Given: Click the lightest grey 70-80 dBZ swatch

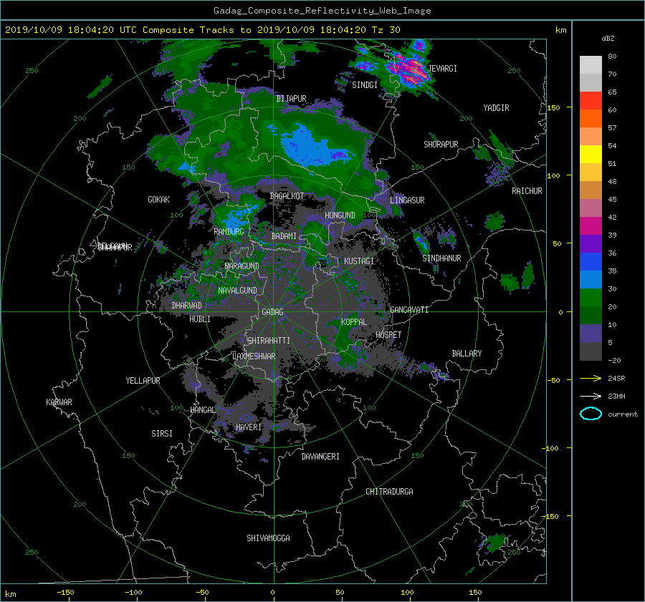Looking at the screenshot, I should tap(591, 65).
